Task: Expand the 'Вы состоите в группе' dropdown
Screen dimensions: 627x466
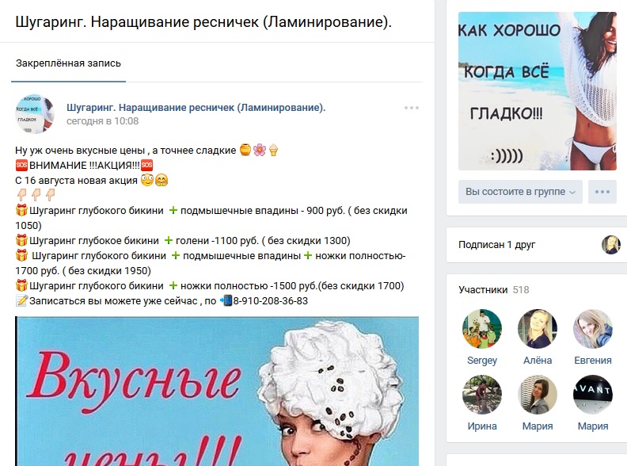Action: (520, 192)
